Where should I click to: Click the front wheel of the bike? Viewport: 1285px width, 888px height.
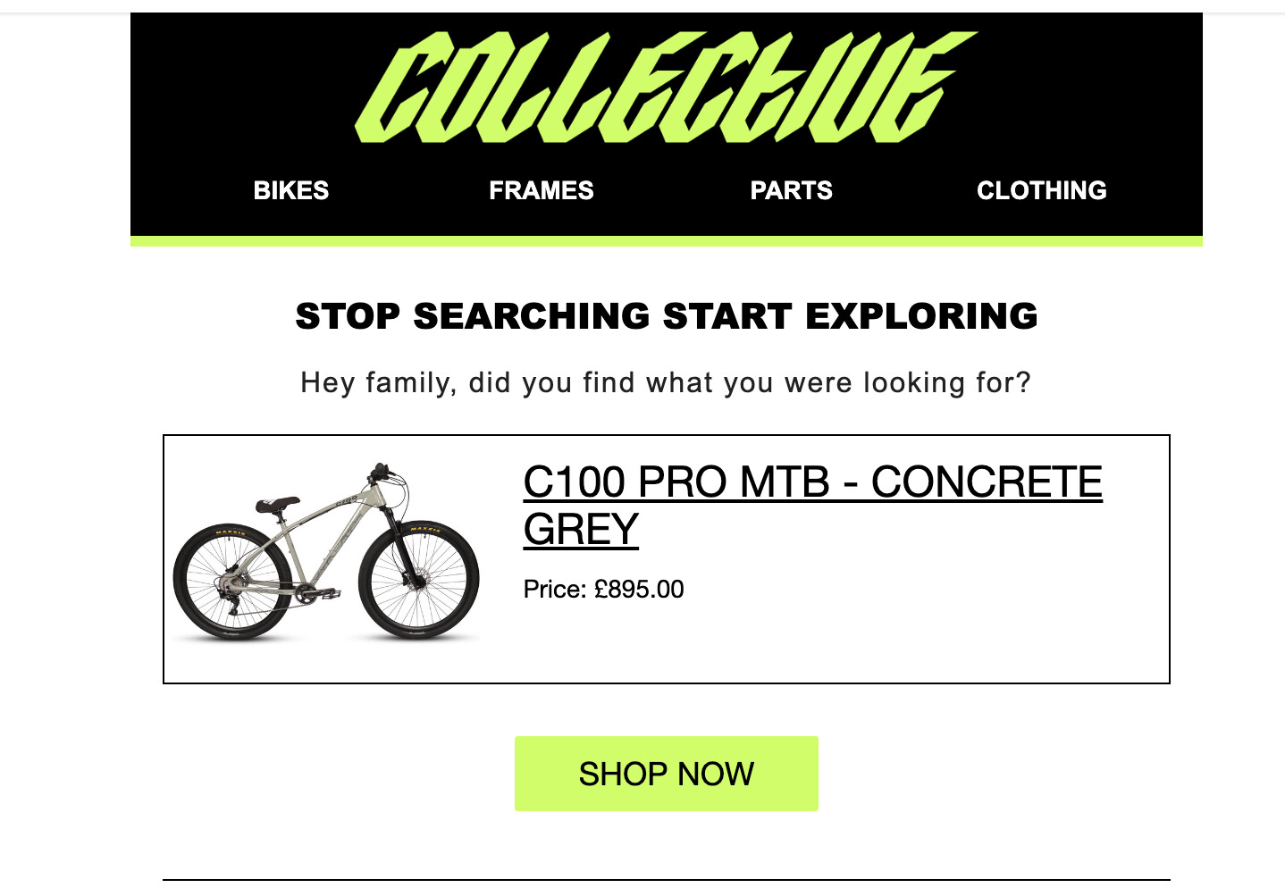coord(419,581)
